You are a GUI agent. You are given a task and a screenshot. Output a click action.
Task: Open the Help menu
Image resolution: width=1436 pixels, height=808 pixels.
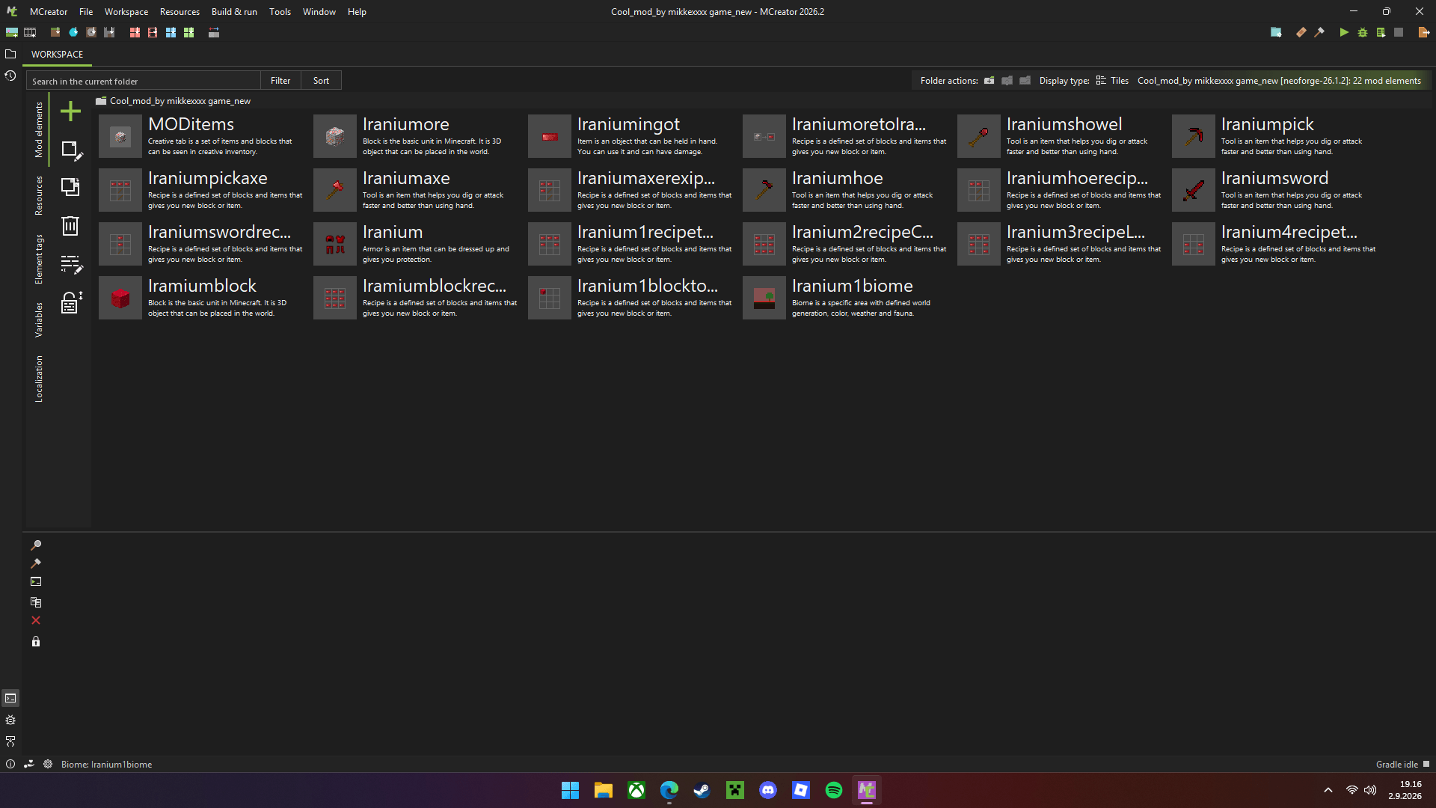357,11
